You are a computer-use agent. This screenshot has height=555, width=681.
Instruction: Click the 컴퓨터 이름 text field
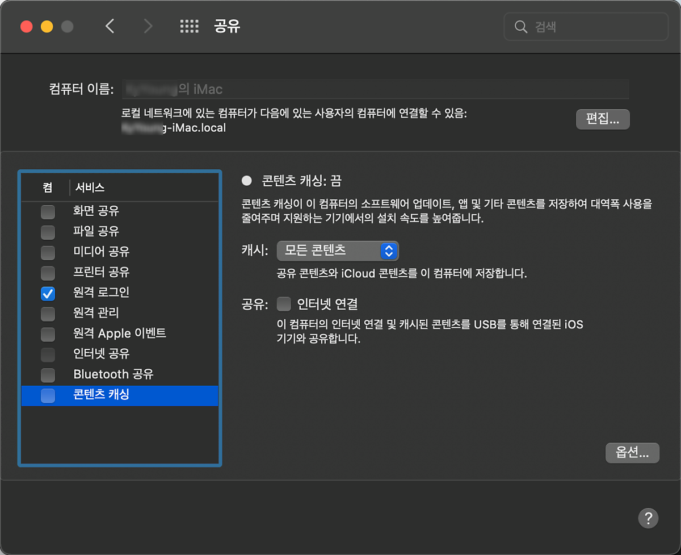pos(375,89)
